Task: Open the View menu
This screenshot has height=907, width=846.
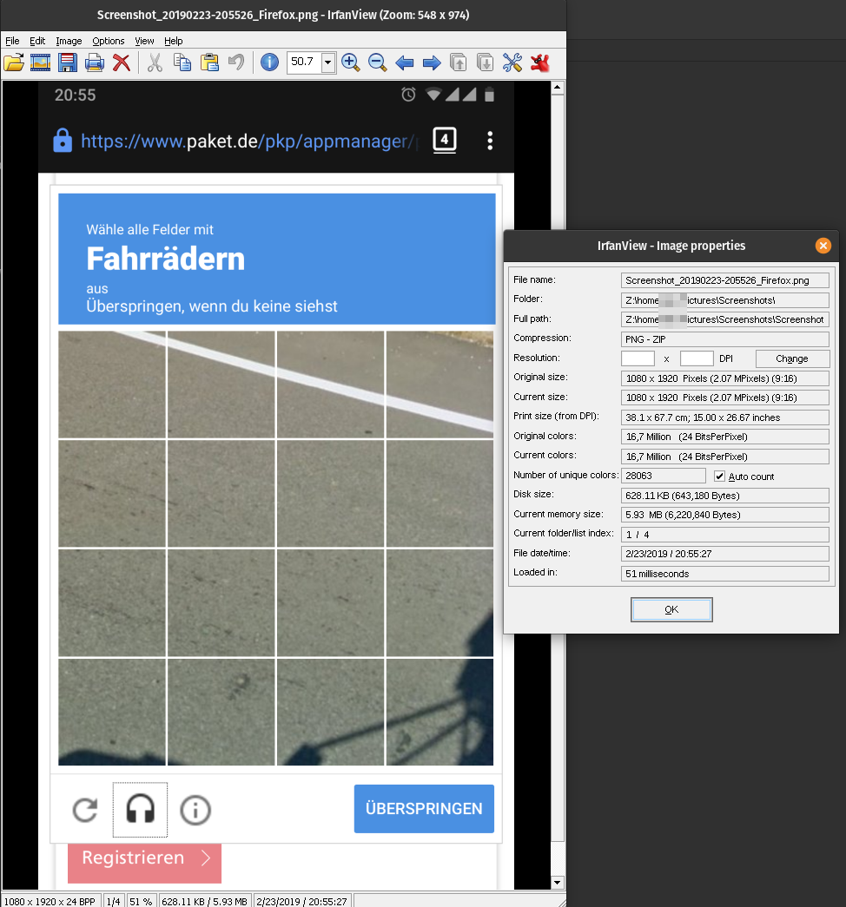Action: pos(144,41)
